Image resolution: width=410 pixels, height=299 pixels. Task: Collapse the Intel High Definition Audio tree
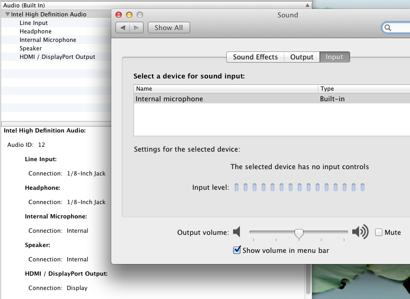[x=7, y=14]
